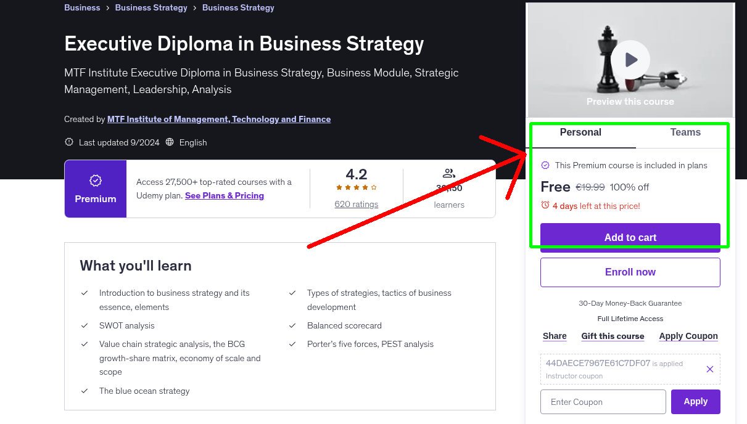Click a star in the 4.2 rating display

point(356,187)
